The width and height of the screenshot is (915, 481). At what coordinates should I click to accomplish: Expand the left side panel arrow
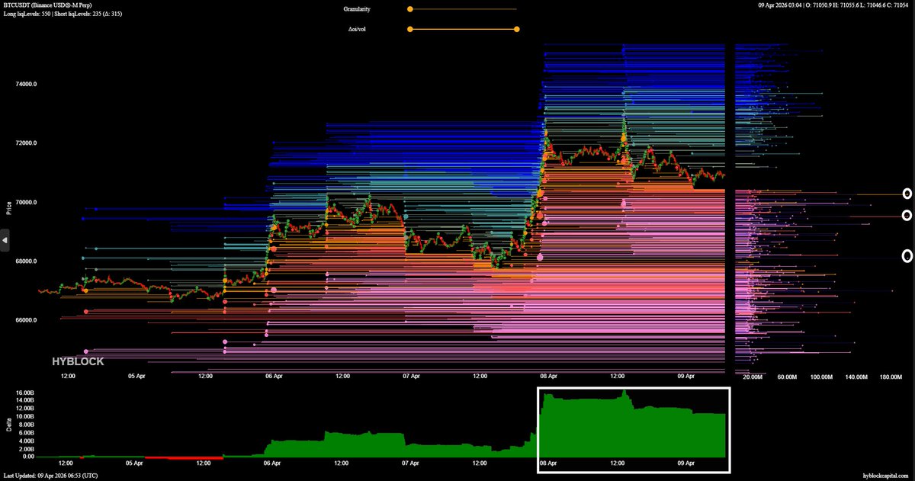pyautogui.click(x=5, y=241)
